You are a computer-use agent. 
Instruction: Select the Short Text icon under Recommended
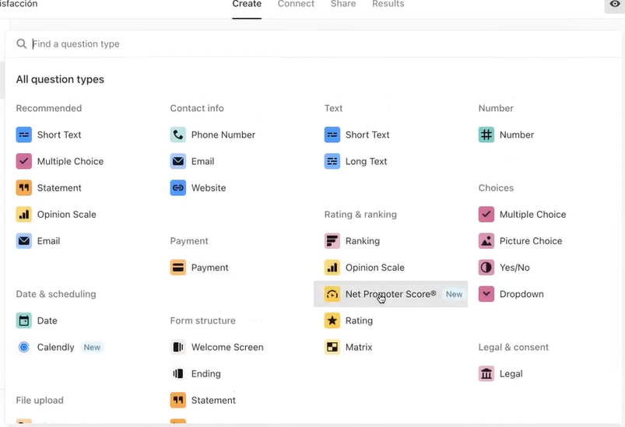(x=24, y=135)
